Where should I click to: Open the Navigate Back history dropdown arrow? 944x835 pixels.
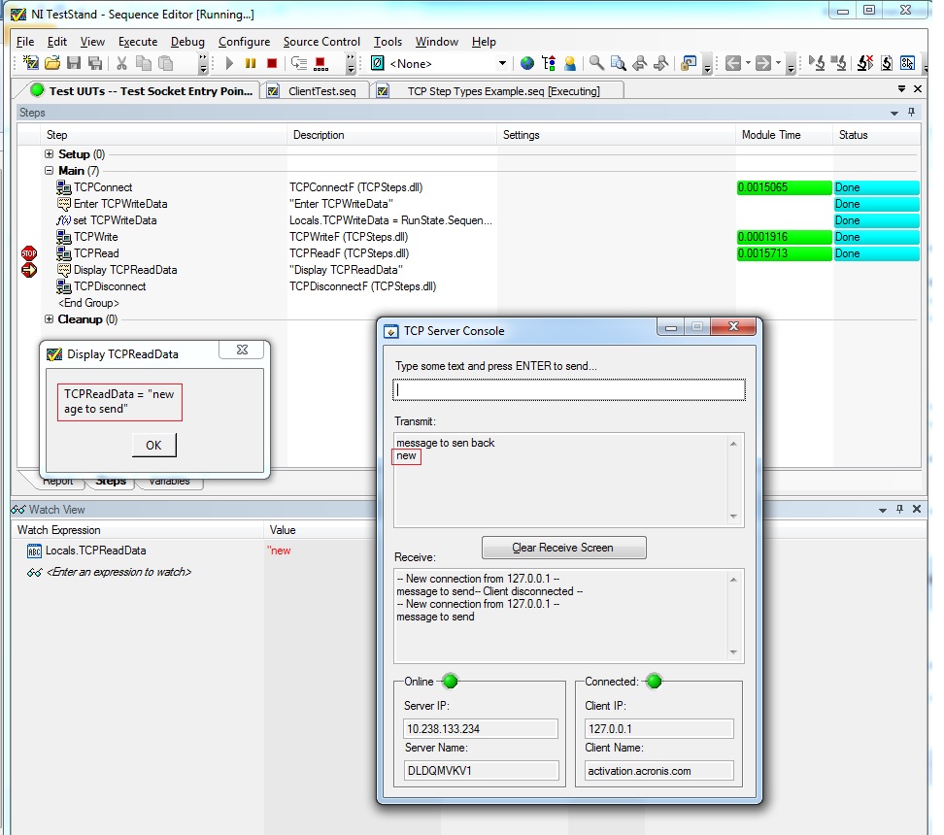click(748, 62)
